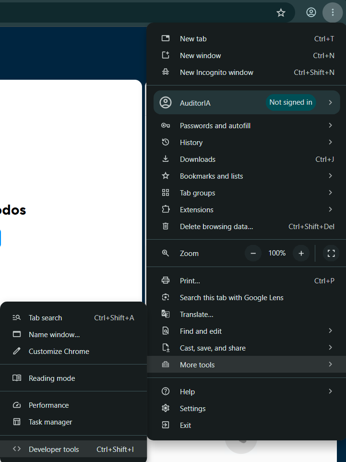
Task: Click the printer icon
Action: tap(166, 280)
